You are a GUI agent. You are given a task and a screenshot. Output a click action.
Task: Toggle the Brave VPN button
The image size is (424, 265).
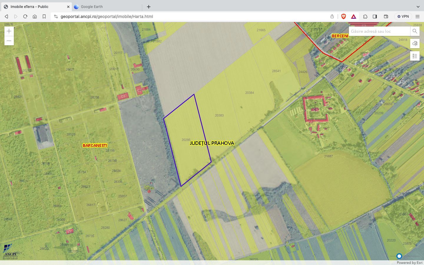pos(403,16)
